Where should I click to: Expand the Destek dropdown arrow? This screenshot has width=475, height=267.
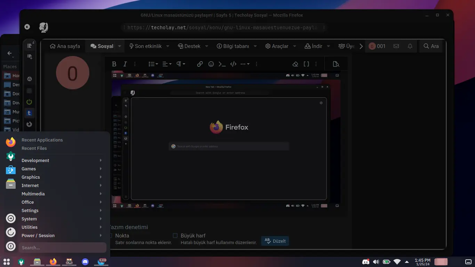point(207,46)
